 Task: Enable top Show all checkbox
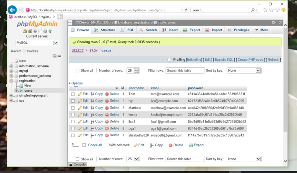77,71
